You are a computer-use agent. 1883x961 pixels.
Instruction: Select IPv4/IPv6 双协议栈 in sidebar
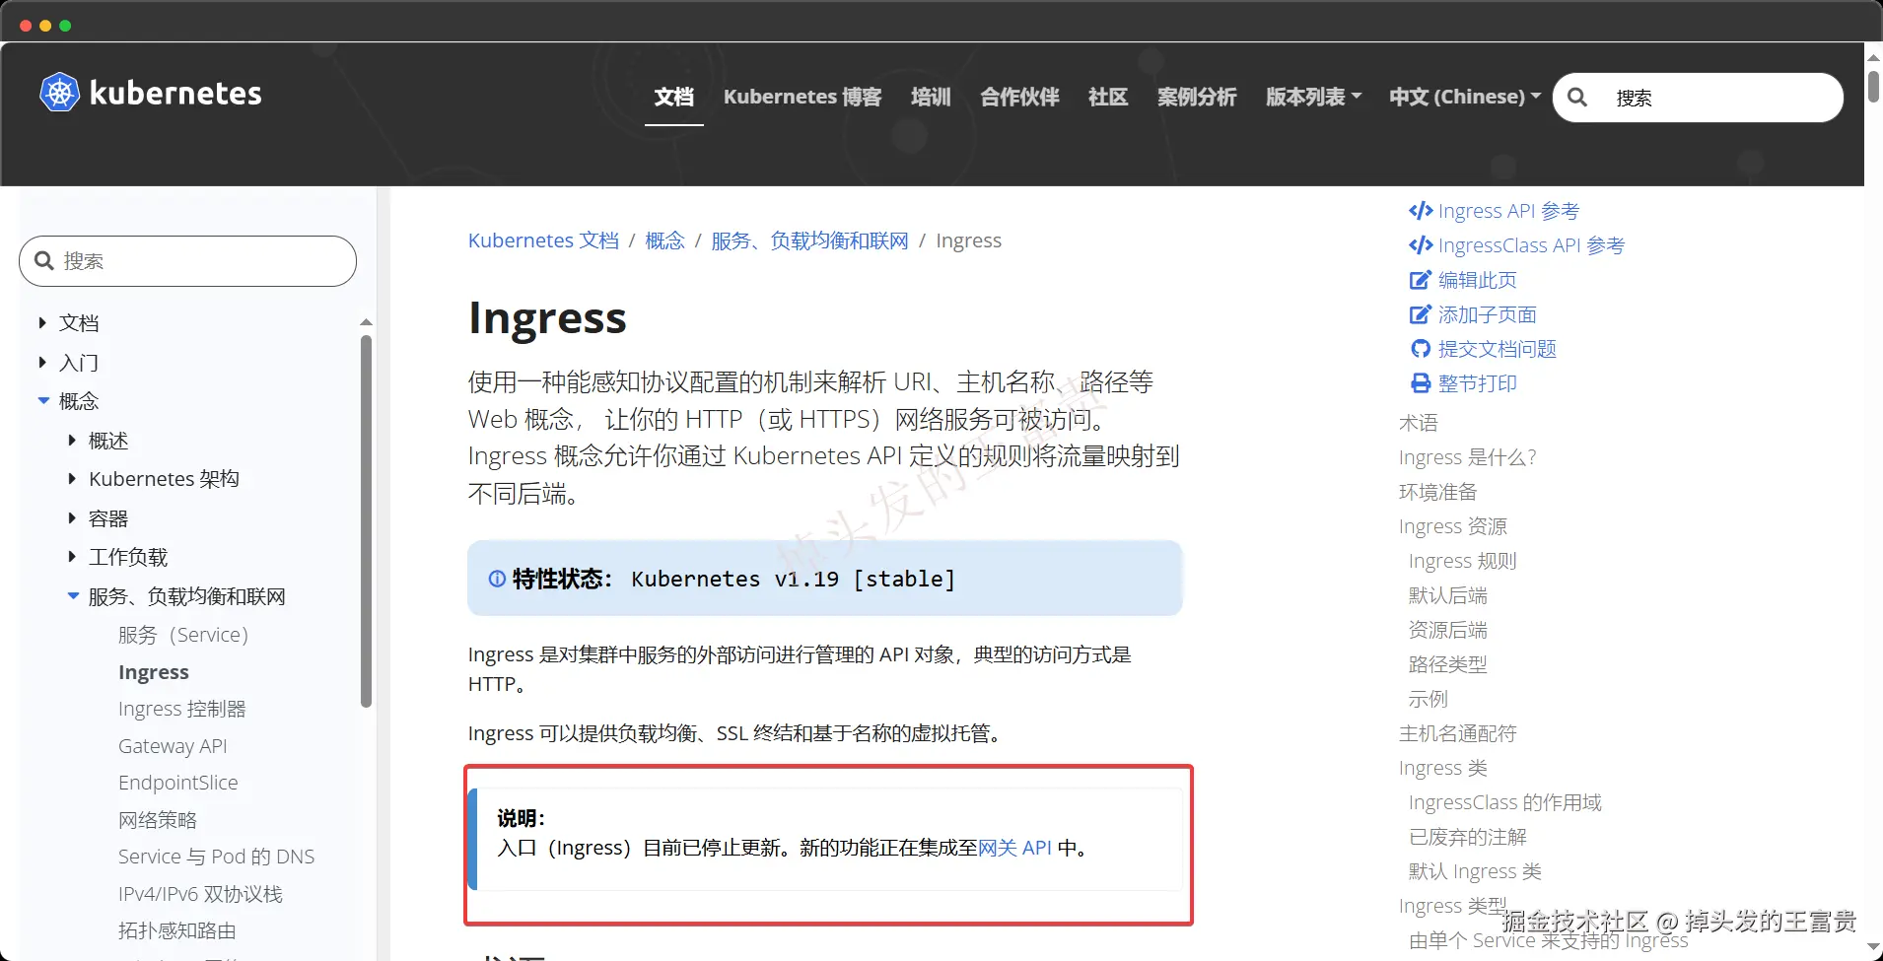point(200,894)
